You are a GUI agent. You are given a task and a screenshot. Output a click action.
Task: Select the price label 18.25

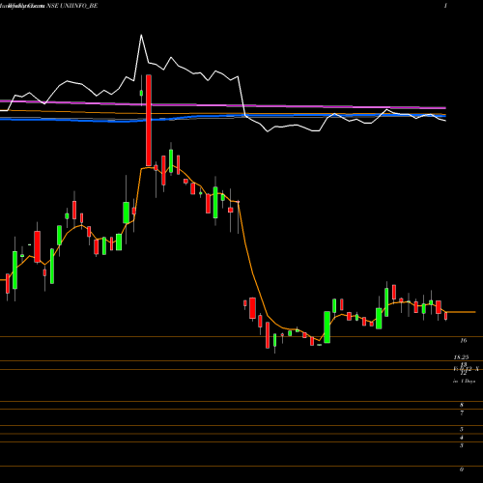point(461,357)
